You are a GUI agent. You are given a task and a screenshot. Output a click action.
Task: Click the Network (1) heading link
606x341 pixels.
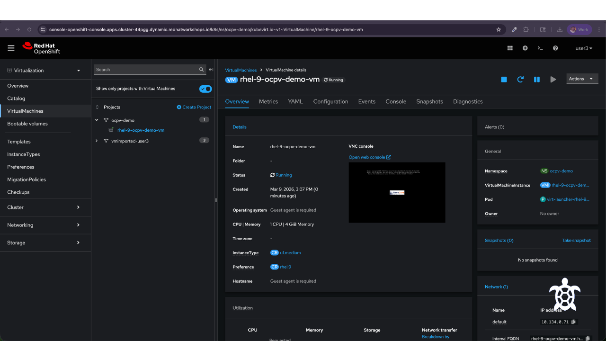(496, 287)
